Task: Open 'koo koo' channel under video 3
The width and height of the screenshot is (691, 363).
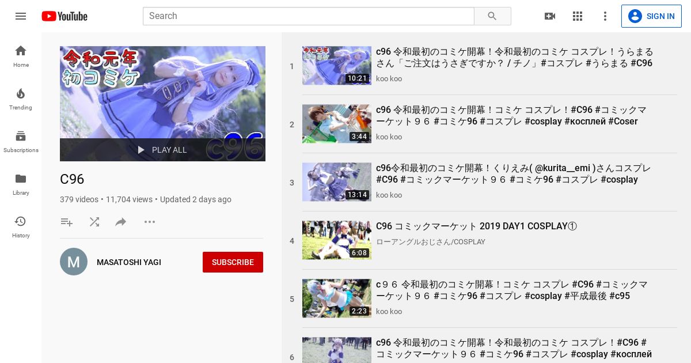Action: 389,195
